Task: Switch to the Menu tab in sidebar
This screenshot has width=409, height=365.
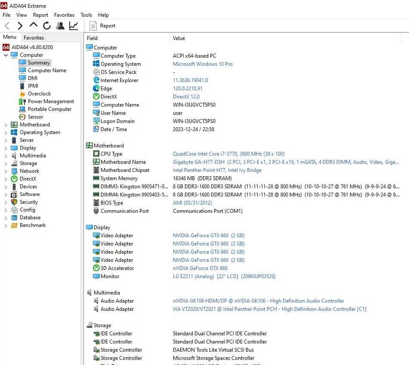Action: [9, 37]
